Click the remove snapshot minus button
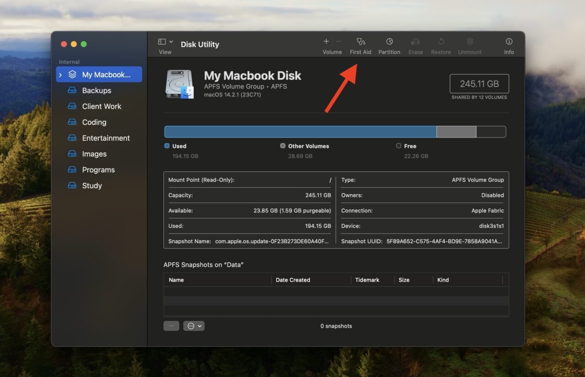 coord(171,326)
